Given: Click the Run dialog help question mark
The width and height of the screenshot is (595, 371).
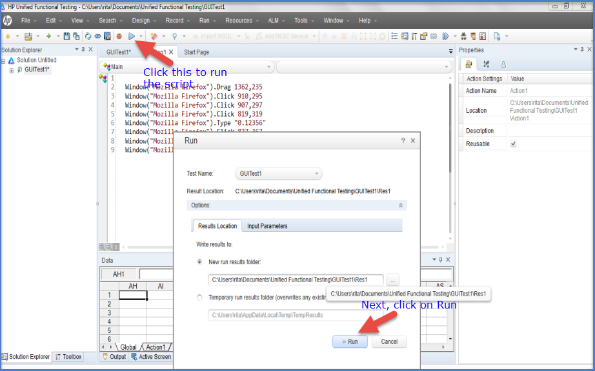Looking at the screenshot, I should coord(403,140).
